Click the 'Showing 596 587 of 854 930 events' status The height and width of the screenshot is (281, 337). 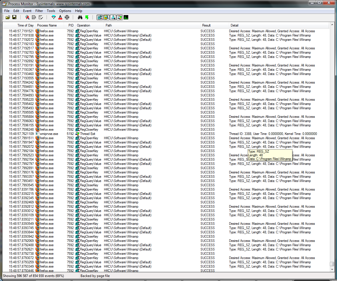point(33,276)
